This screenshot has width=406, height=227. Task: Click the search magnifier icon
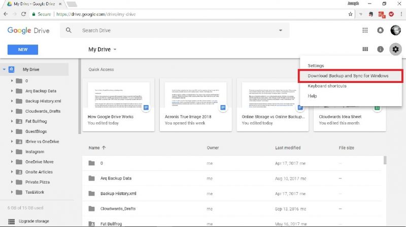(69, 30)
